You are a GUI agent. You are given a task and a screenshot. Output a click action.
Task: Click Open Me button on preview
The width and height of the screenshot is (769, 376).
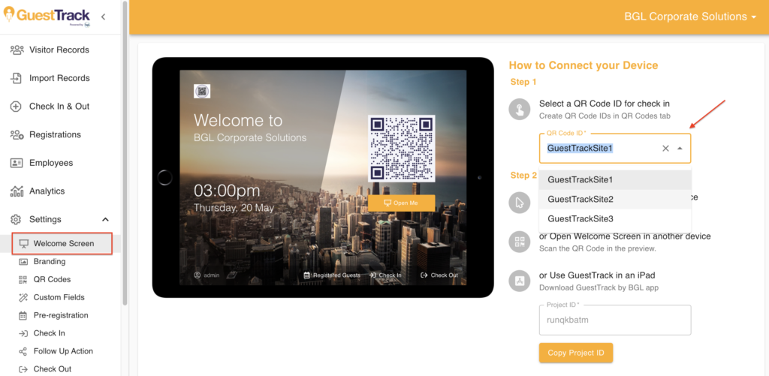point(401,203)
